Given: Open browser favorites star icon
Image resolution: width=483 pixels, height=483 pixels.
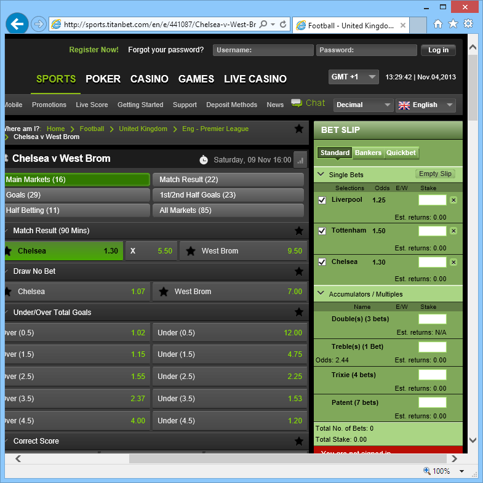Looking at the screenshot, I should tap(453, 24).
